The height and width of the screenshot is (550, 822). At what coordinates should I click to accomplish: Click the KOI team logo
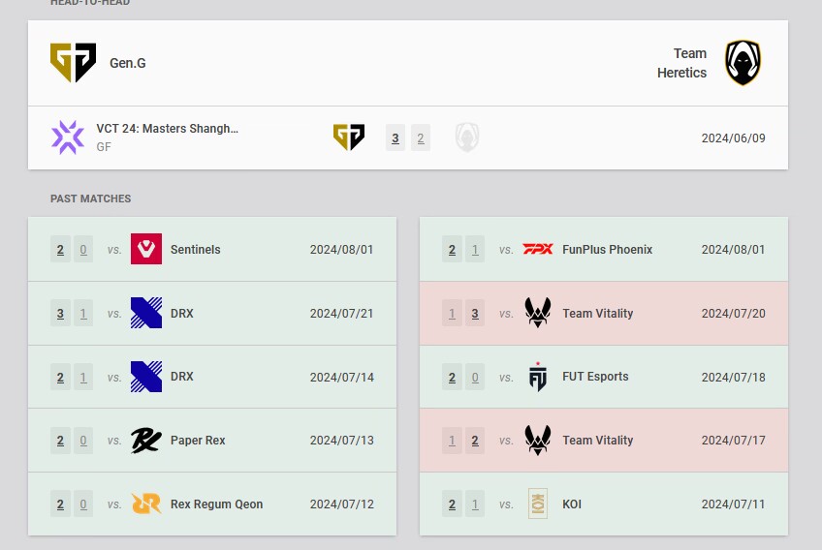538,504
